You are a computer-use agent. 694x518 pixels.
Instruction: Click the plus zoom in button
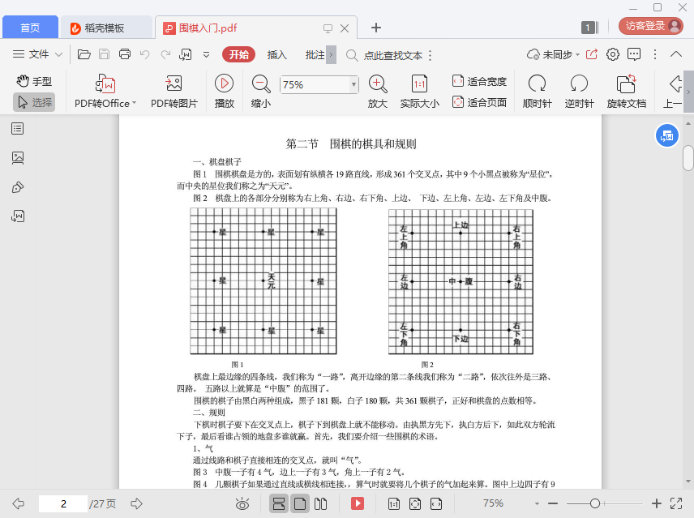pos(657,503)
